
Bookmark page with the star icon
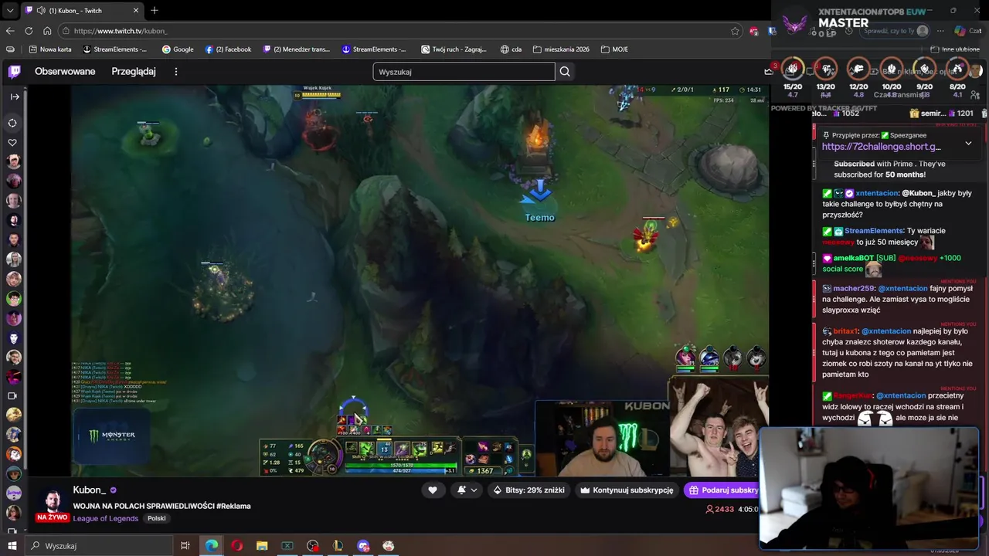[x=735, y=31]
